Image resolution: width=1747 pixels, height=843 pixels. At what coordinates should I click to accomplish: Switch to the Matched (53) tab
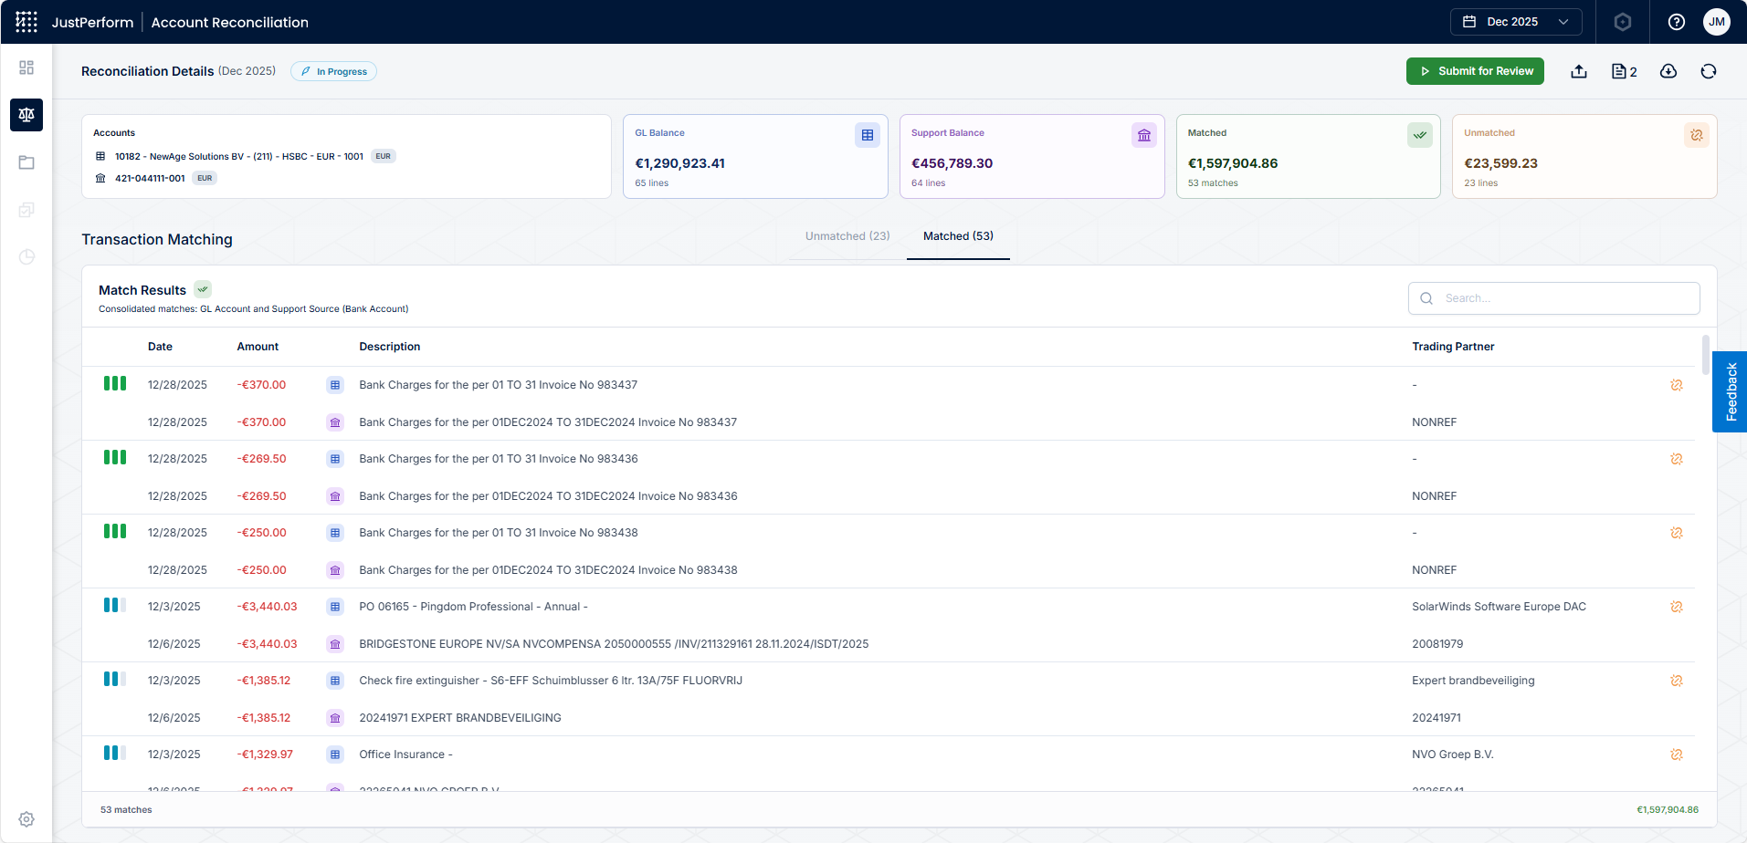click(x=958, y=236)
